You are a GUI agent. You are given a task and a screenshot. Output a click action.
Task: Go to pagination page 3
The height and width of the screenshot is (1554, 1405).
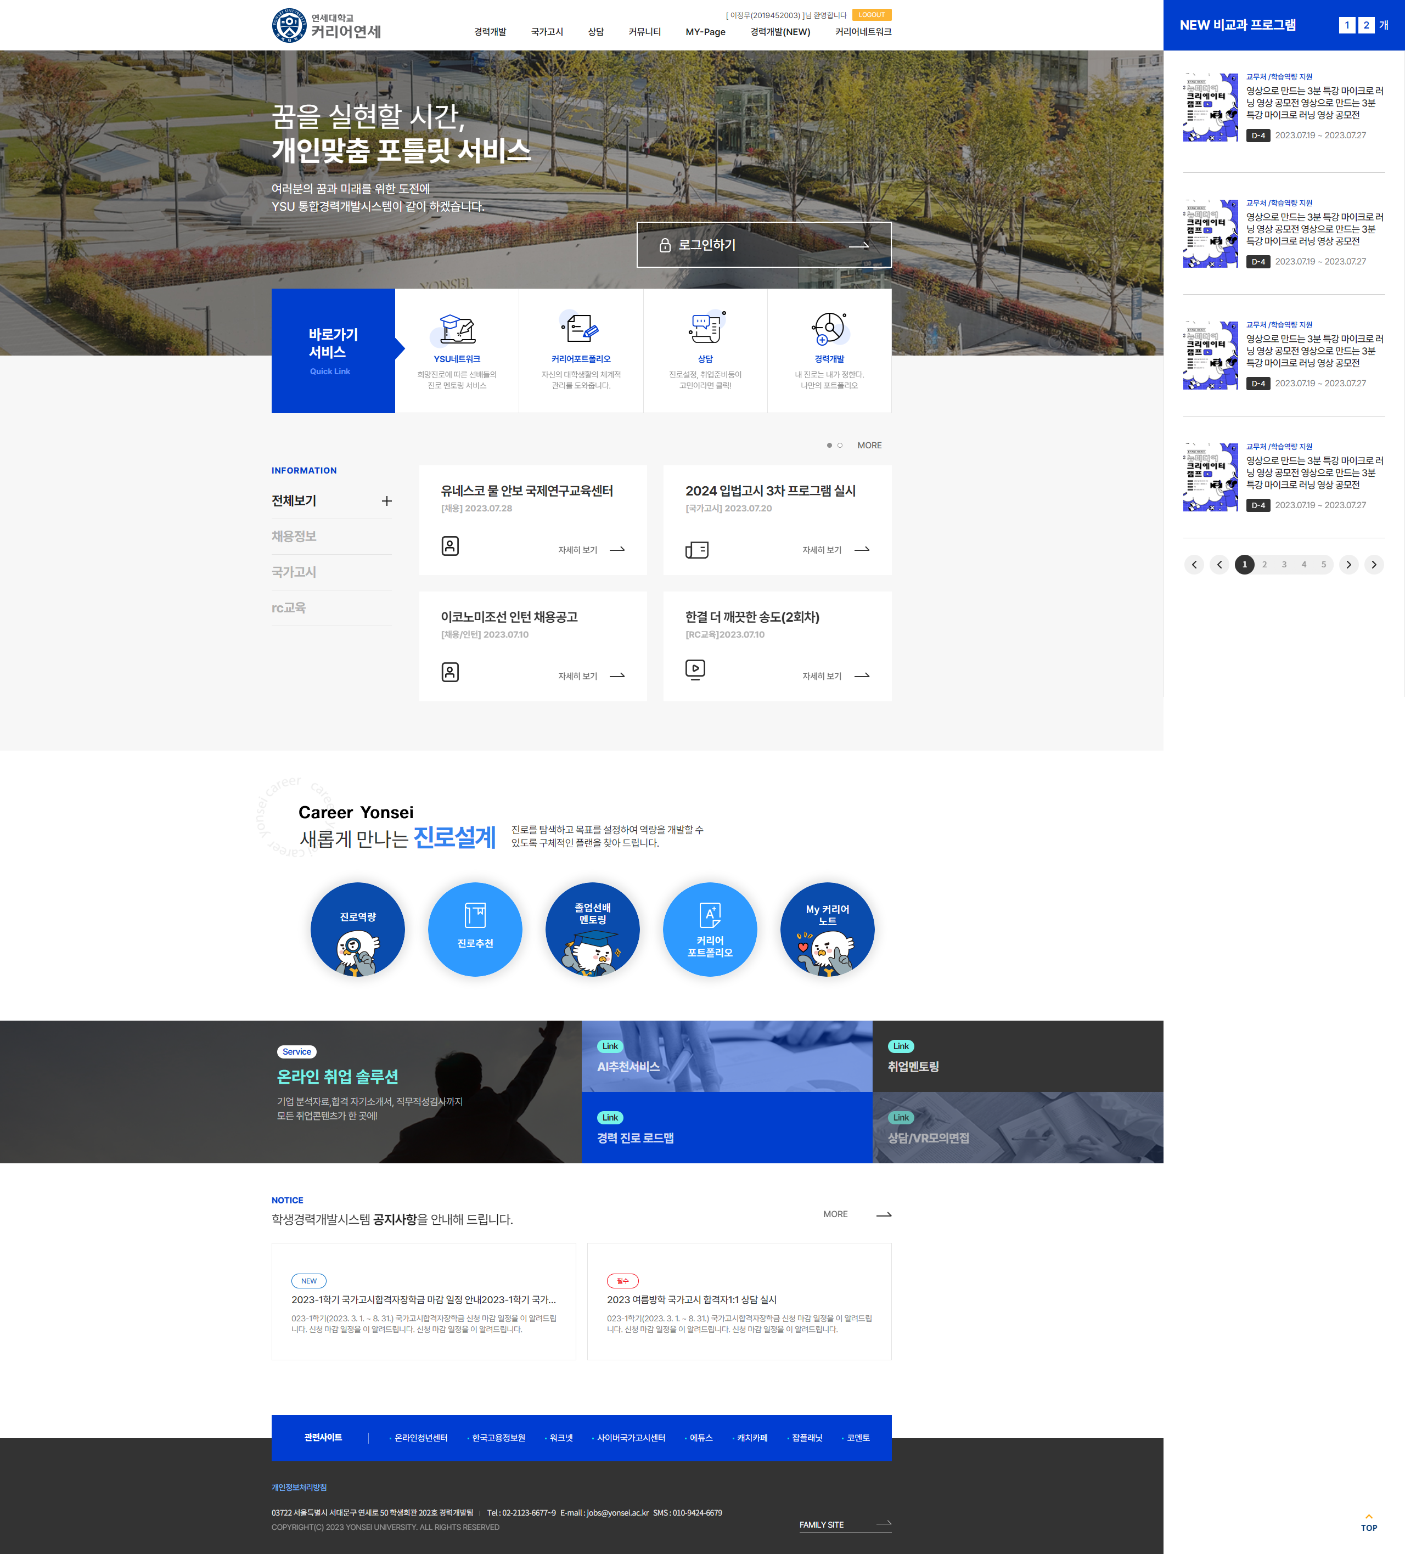1284,564
